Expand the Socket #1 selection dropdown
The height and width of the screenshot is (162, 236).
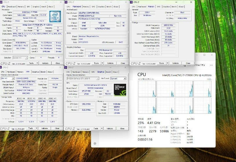point(26,58)
